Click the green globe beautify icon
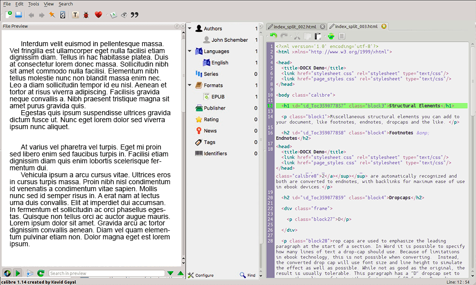 [x=331, y=36]
